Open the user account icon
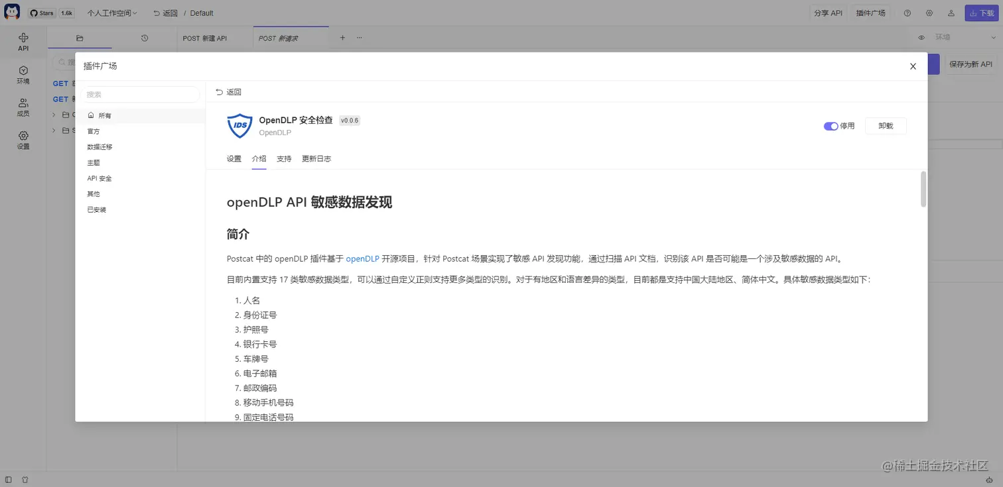 pyautogui.click(x=951, y=13)
